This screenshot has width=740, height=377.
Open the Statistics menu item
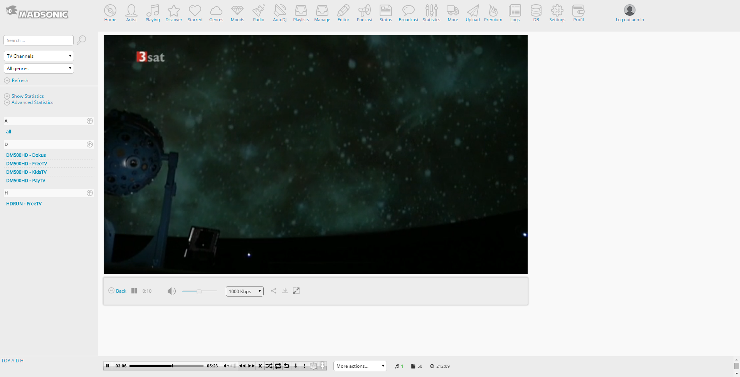coord(431,13)
